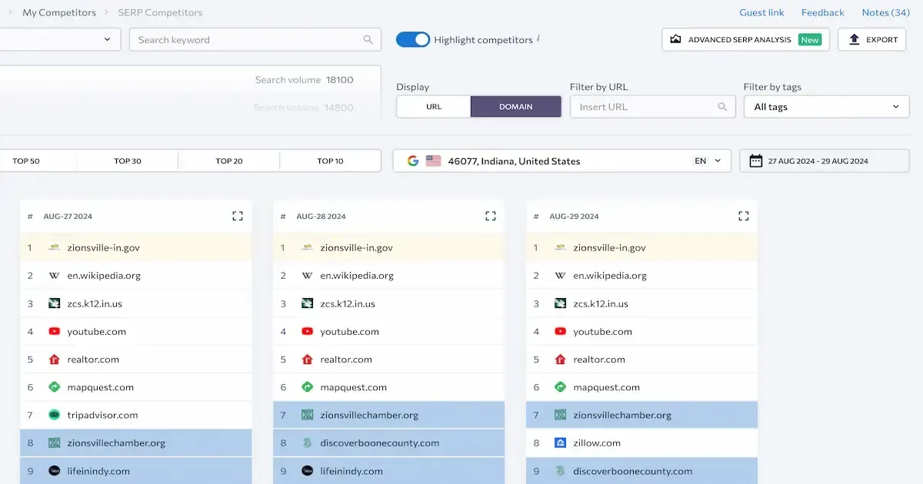Open the Feedback link
Screen dimensions: 923x484
coord(822,12)
